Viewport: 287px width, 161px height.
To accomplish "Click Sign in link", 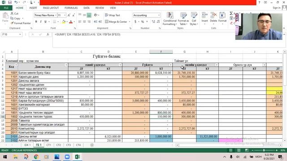I will (x=276, y=8).
